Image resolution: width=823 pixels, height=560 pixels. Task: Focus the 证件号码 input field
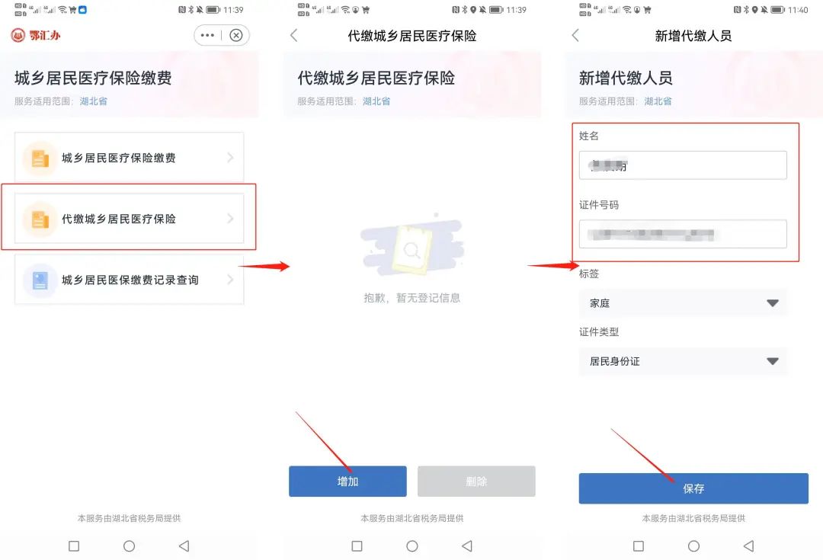(683, 234)
